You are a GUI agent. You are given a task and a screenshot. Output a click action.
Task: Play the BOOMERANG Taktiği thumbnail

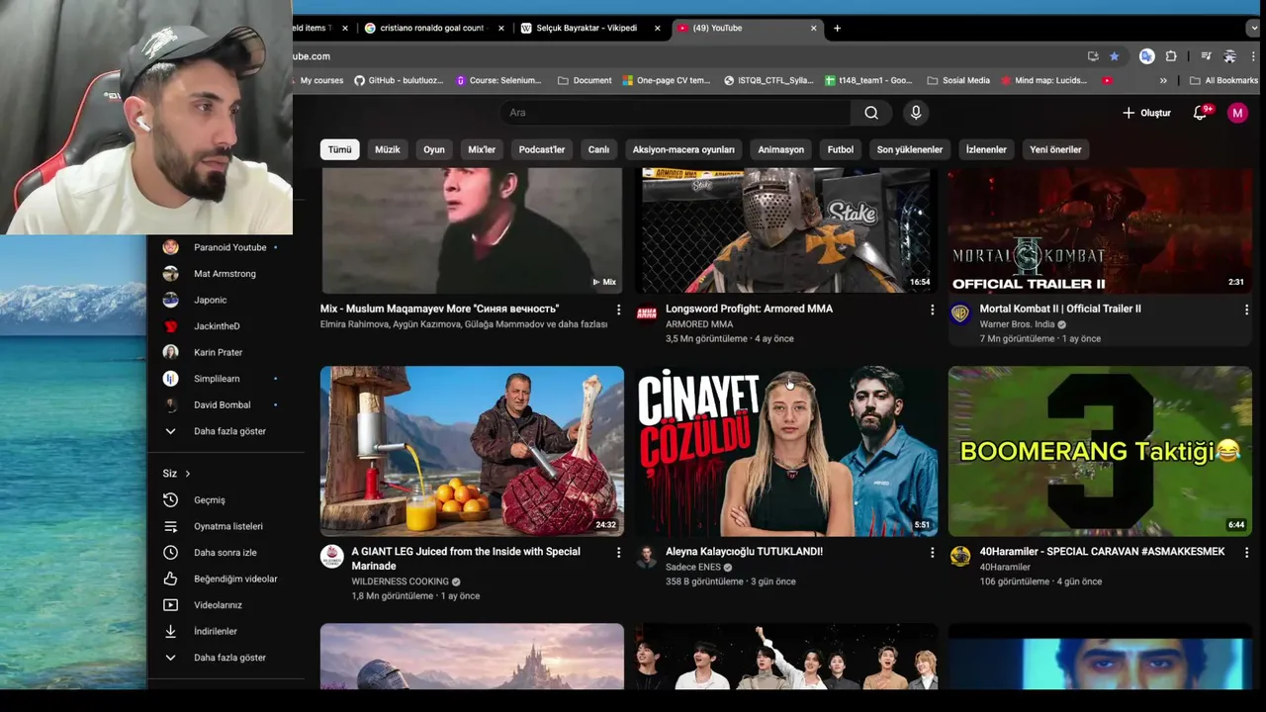[1100, 451]
